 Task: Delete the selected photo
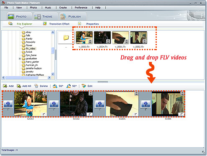(x=41, y=86)
